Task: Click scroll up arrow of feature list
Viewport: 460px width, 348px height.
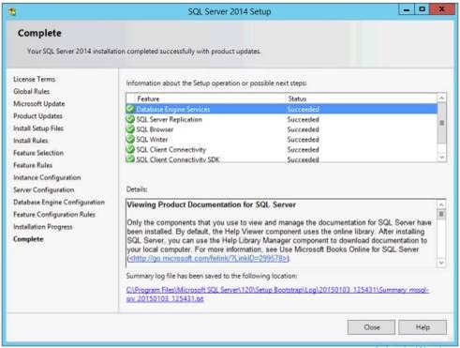Action: (441, 98)
